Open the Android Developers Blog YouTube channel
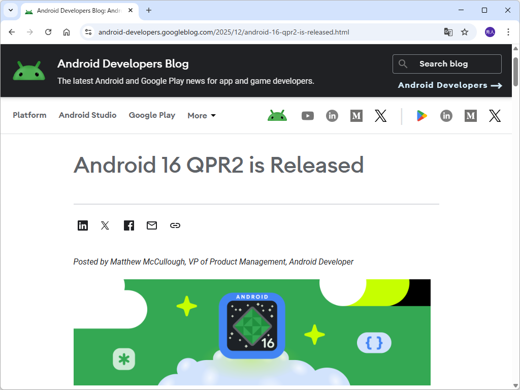520x390 pixels. (x=308, y=116)
